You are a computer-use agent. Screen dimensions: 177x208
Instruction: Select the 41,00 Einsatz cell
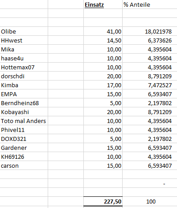[103, 31]
